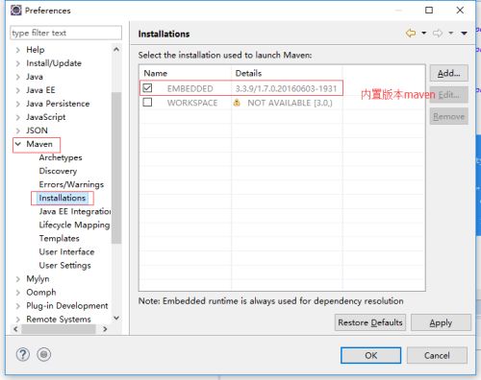Click the forward navigation arrow icon
481x380 pixels.
[x=438, y=33]
